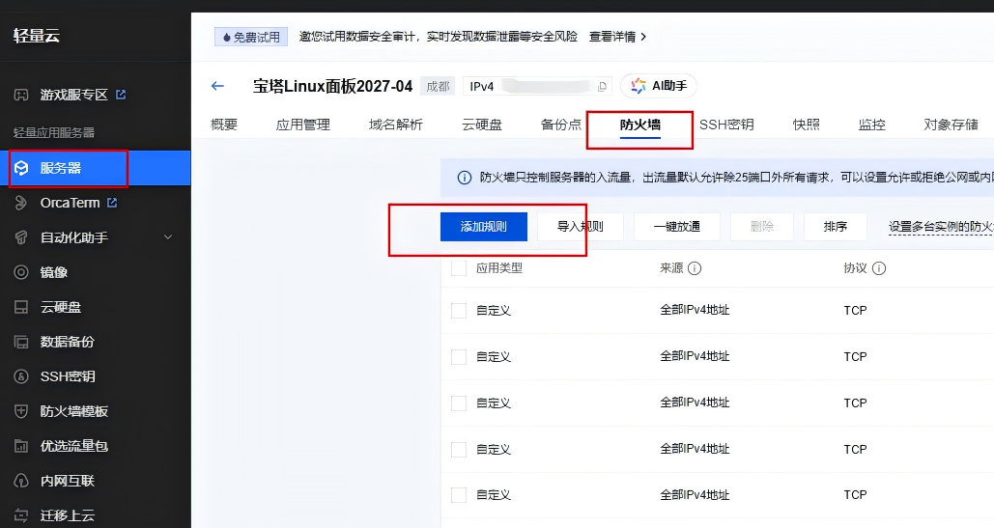
Task: Click the 删除 button
Action: tap(761, 227)
